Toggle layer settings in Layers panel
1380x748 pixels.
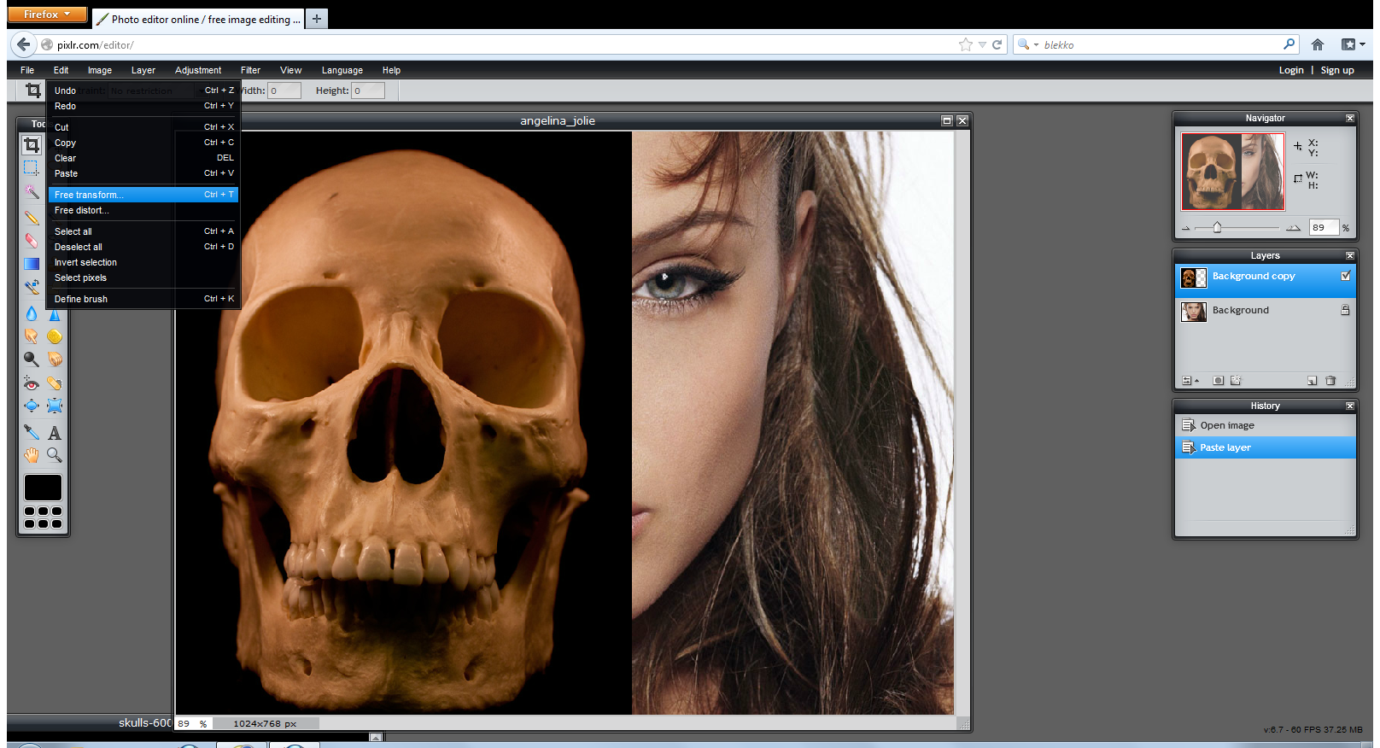pyautogui.click(x=1190, y=381)
